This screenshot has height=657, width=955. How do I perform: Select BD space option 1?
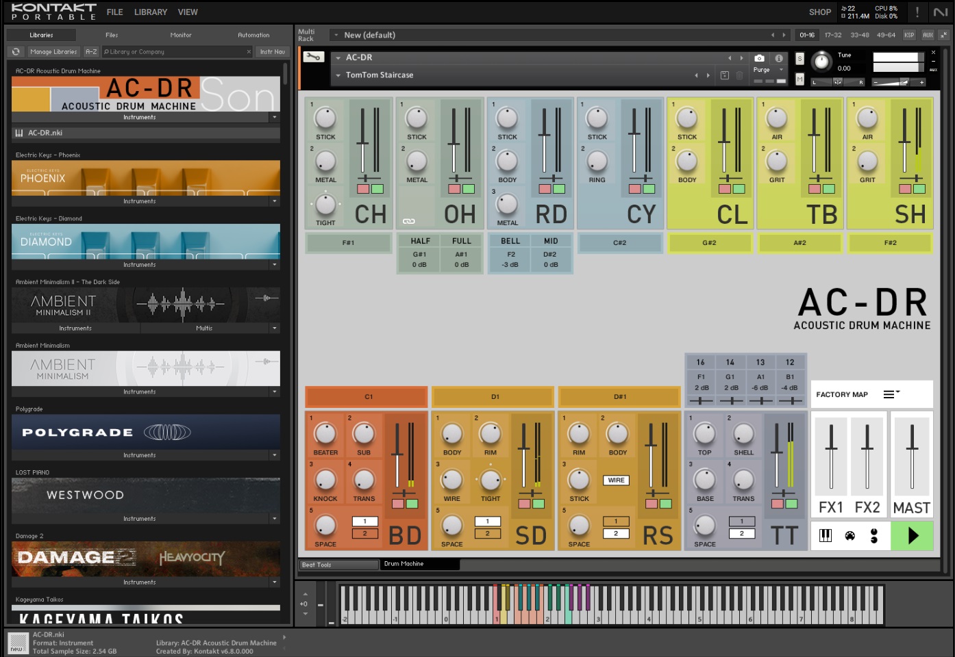click(365, 521)
